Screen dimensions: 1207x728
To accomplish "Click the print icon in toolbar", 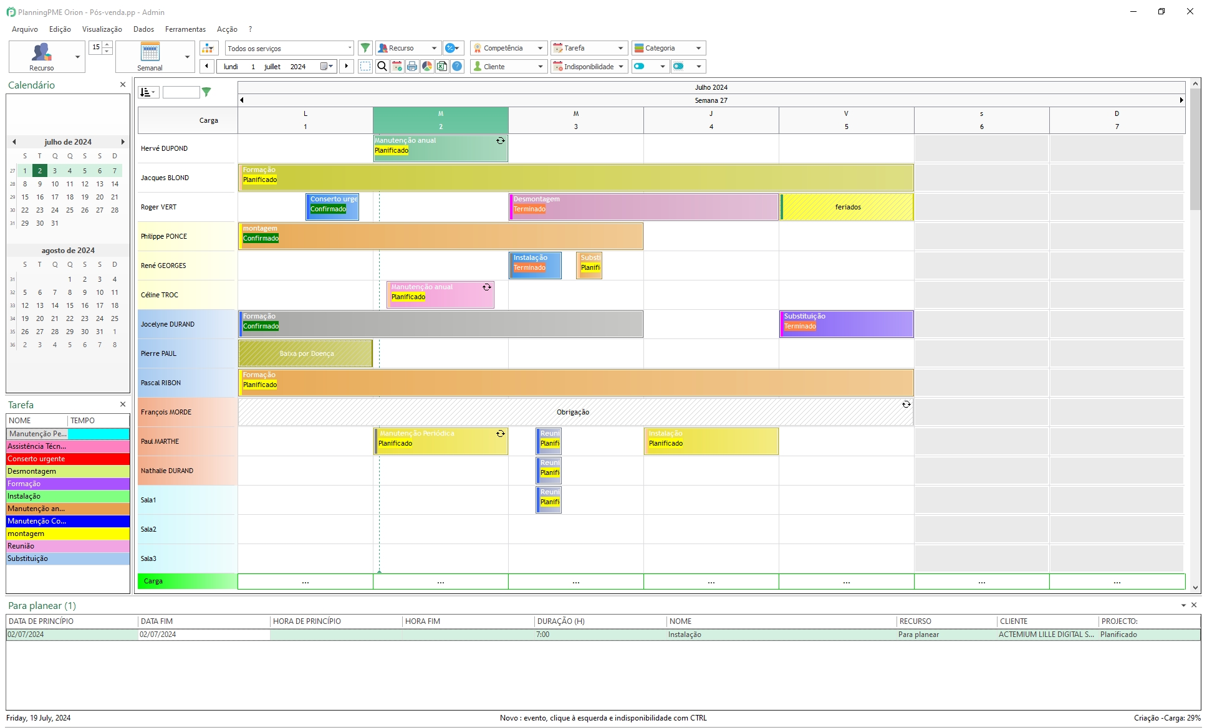I will pyautogui.click(x=412, y=66).
